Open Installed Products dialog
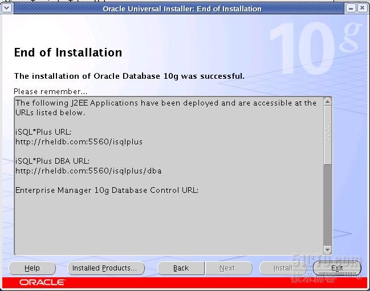This screenshot has width=370, height=291. [106, 268]
